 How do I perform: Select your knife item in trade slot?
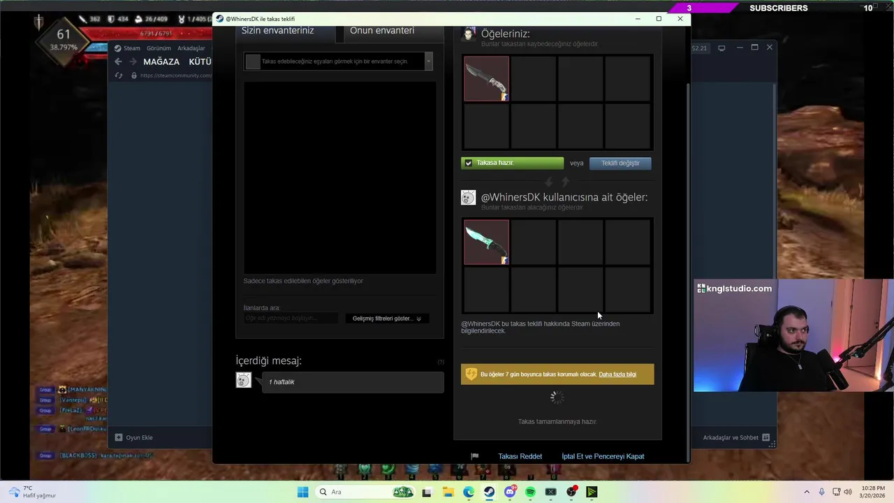(x=487, y=79)
